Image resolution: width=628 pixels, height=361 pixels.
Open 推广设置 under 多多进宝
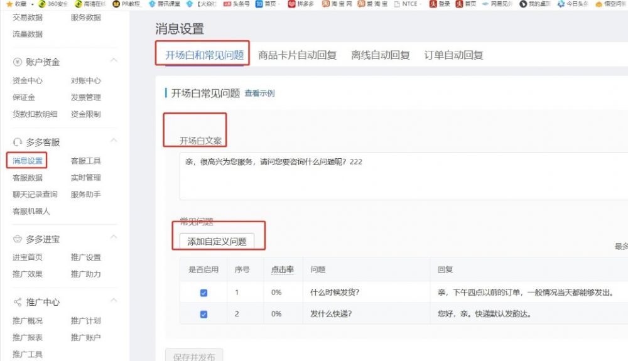coord(85,257)
